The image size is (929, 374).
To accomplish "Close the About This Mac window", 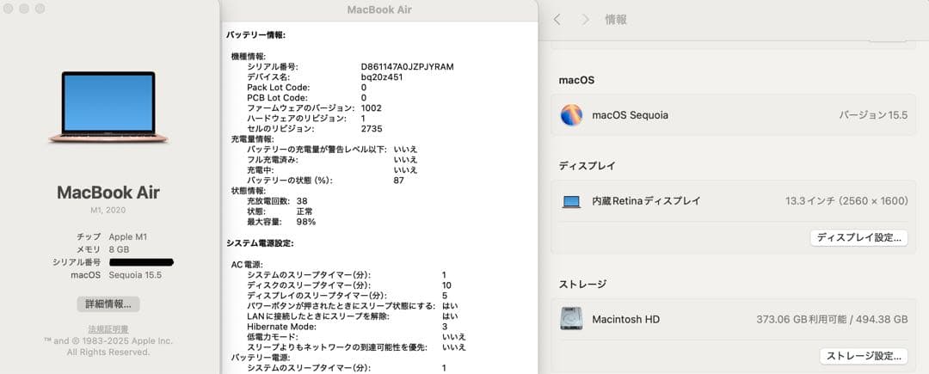I will pyautogui.click(x=9, y=9).
